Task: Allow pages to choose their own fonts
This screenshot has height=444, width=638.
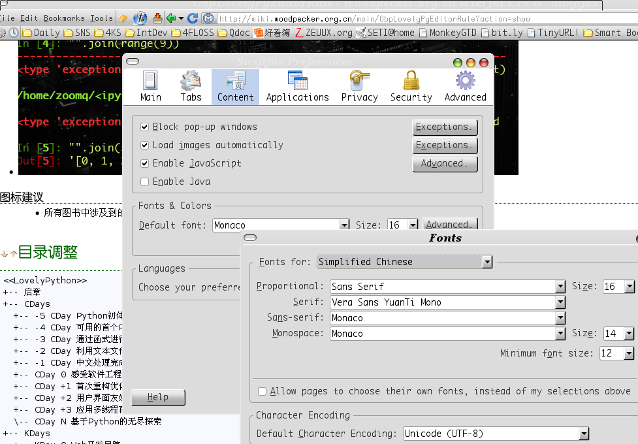Action: click(x=262, y=392)
